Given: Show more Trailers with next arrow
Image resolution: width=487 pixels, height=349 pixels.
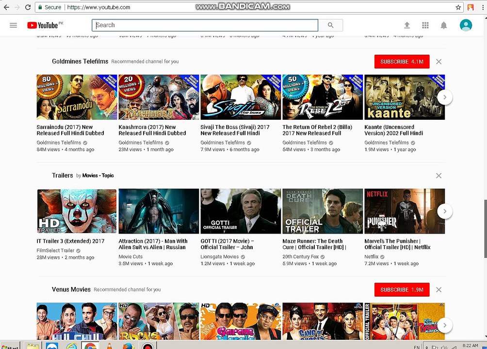Looking at the screenshot, I should pyautogui.click(x=445, y=211).
